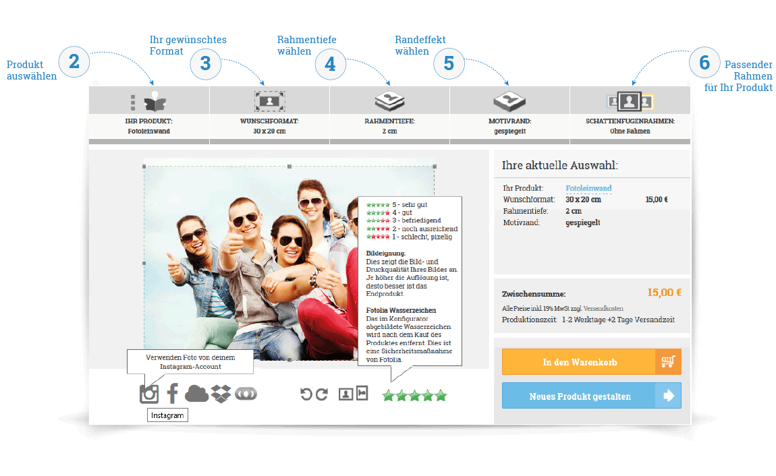Viewport: 776px width, 476px height.
Task: Open the Schattenfugenrahmen step tab
Action: click(630, 115)
